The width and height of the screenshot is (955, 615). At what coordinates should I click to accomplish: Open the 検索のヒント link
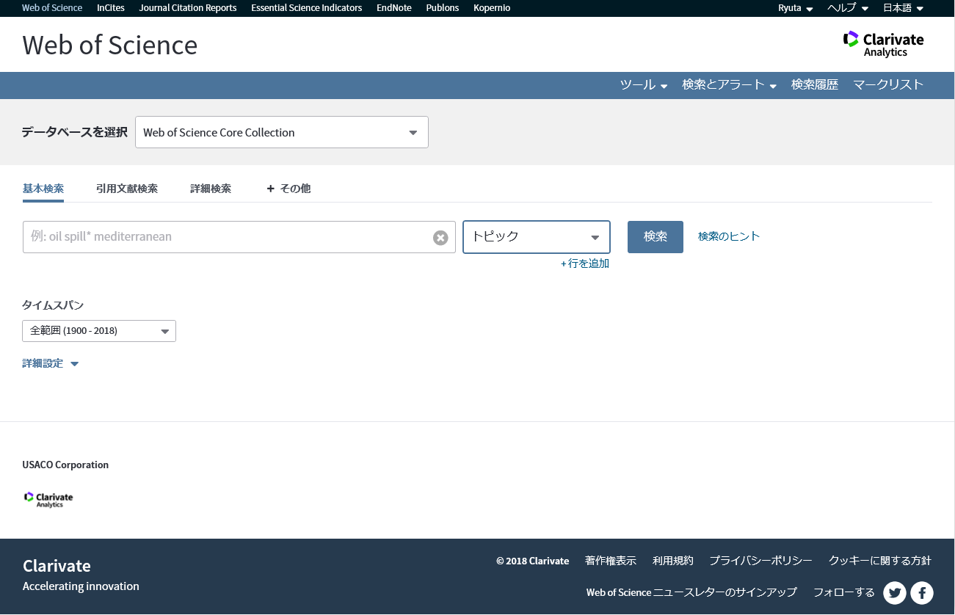click(x=729, y=236)
